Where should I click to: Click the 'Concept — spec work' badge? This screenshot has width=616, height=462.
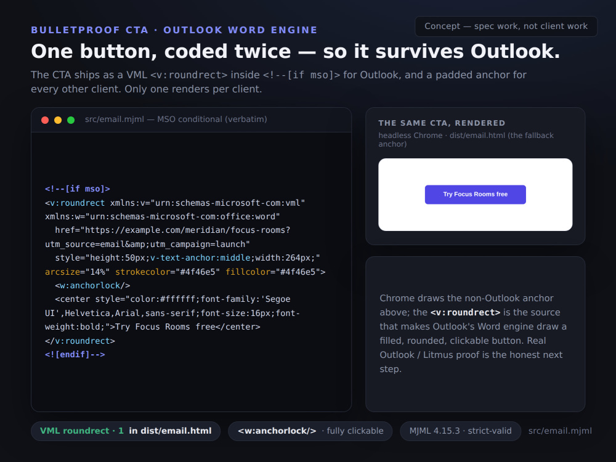pos(506,26)
